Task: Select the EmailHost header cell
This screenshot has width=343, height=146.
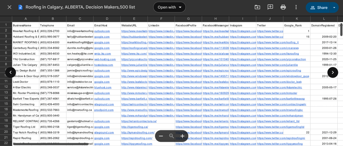Action: [x=107, y=25]
